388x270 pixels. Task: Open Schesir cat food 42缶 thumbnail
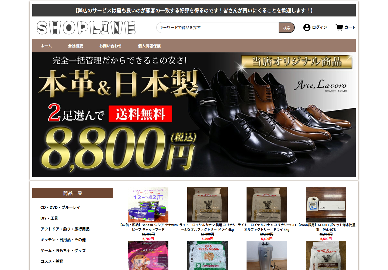[148, 205]
